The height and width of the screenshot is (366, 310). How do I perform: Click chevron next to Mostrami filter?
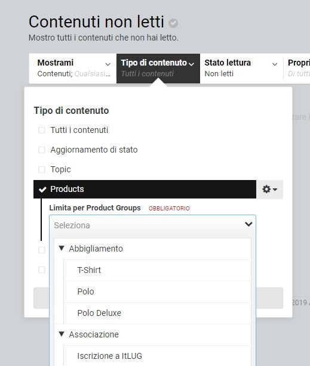click(108, 64)
